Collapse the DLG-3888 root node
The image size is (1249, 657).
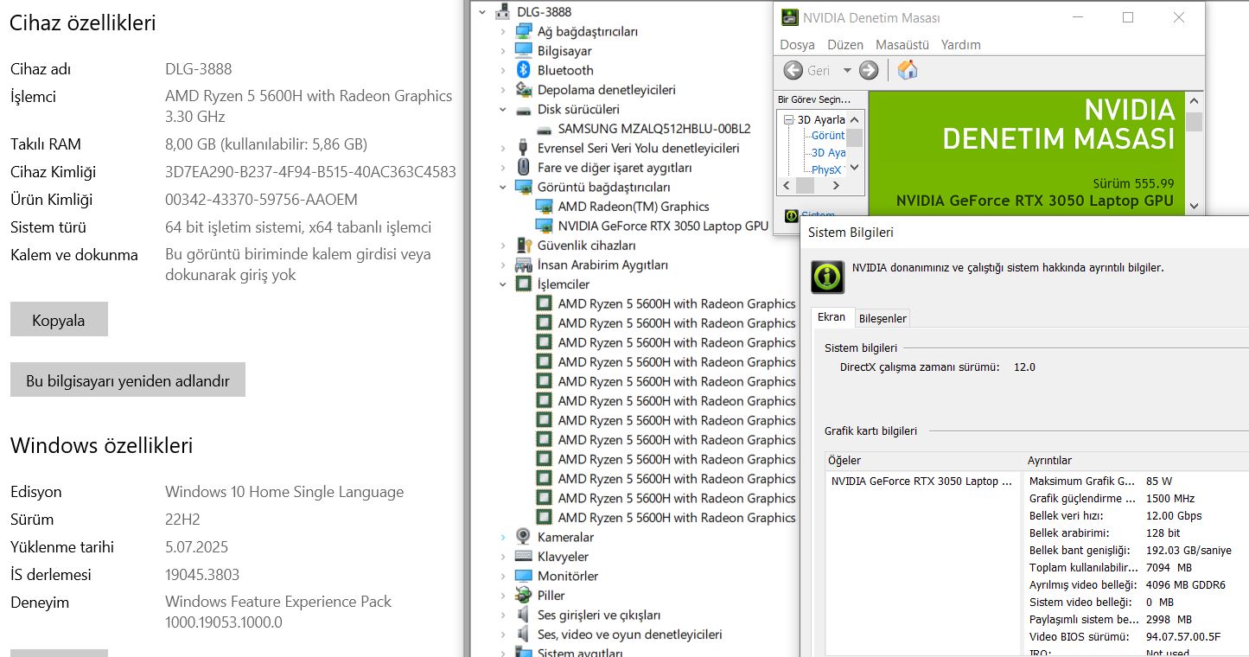481,12
